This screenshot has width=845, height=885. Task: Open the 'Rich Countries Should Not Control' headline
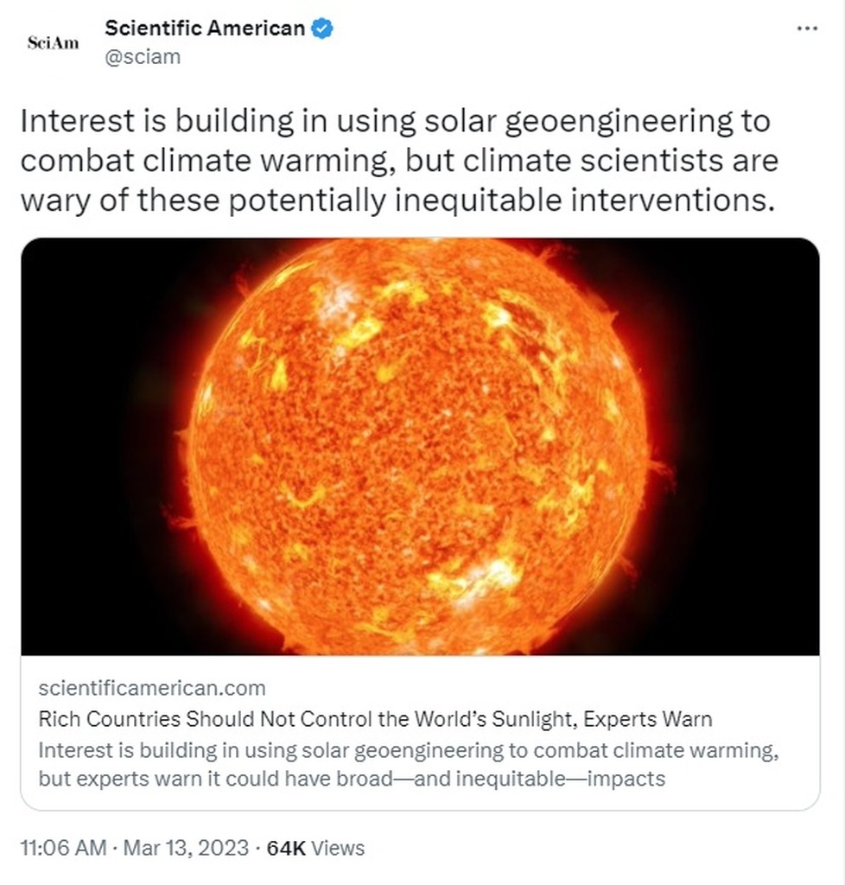[x=375, y=719]
